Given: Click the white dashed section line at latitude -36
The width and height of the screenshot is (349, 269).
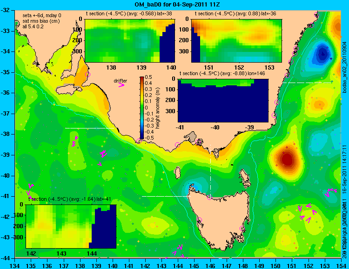Looking at the screenshot, I should click(307, 83).
